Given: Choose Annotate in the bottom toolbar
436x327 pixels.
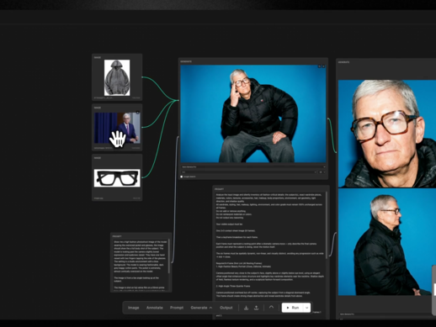Looking at the screenshot, I should (x=155, y=308).
